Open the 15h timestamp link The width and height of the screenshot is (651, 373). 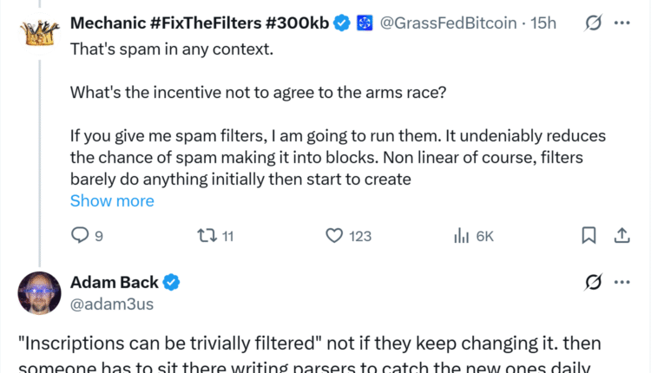point(543,23)
